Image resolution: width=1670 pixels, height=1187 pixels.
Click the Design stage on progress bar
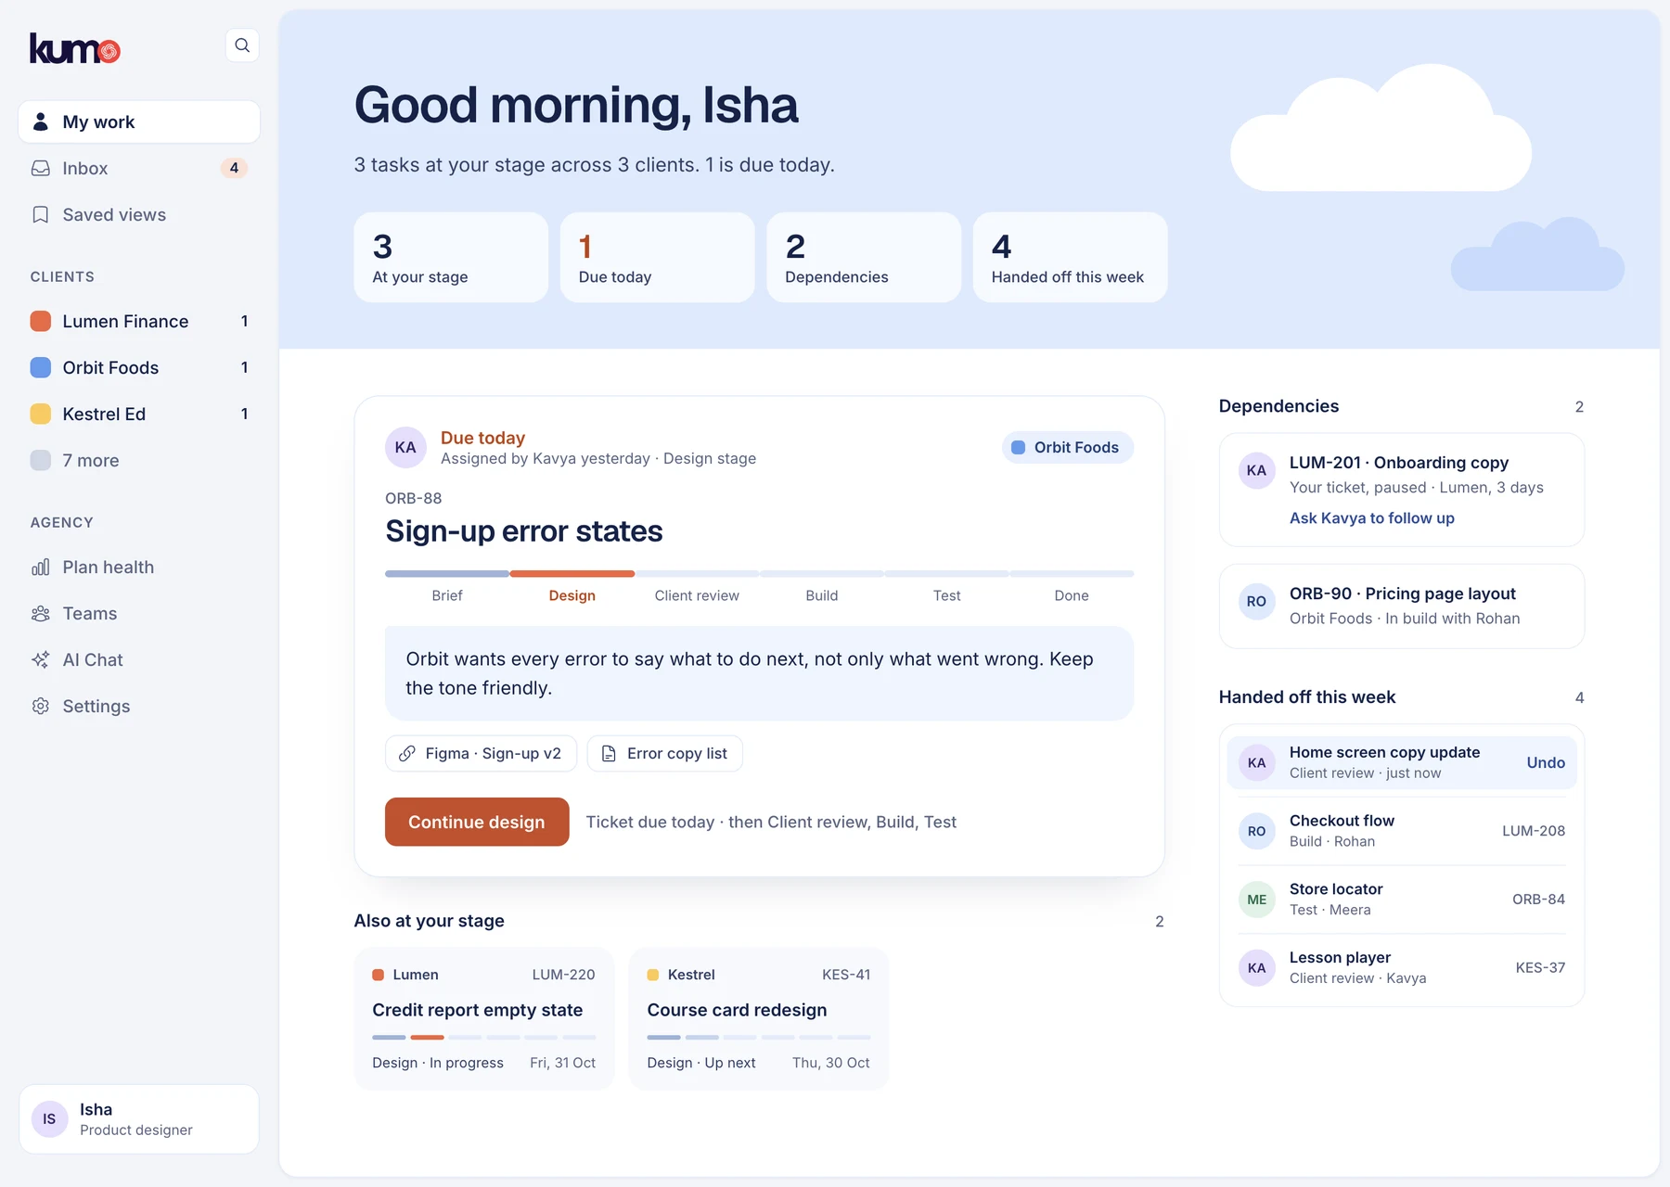pyautogui.click(x=572, y=586)
